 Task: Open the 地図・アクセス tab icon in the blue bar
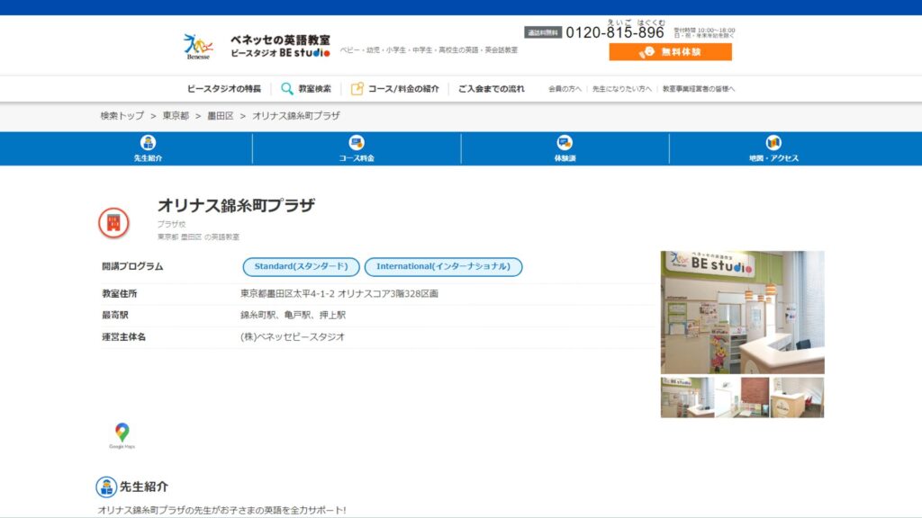pyautogui.click(x=773, y=143)
